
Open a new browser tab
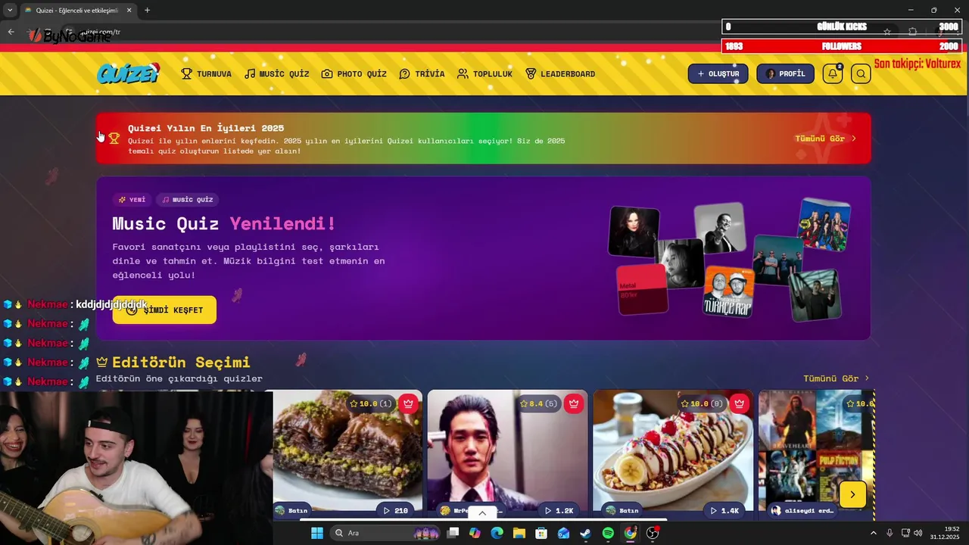point(147,10)
